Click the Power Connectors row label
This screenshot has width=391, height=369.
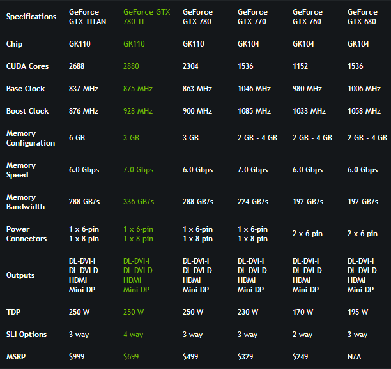pos(26,234)
